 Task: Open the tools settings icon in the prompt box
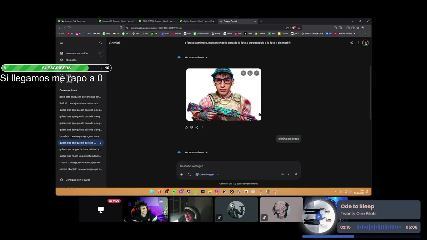[x=189, y=174]
